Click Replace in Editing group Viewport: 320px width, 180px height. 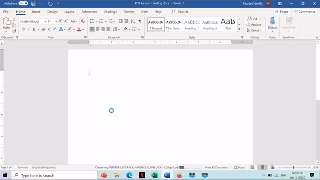tap(254, 25)
